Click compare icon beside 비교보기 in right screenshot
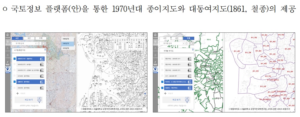Viewport: 300px width, 117px height. [x=187, y=100]
